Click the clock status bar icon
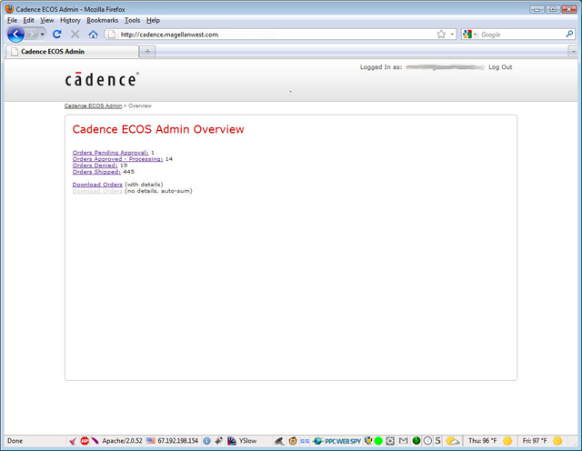The width and height of the screenshot is (582, 451). pyautogui.click(x=428, y=441)
